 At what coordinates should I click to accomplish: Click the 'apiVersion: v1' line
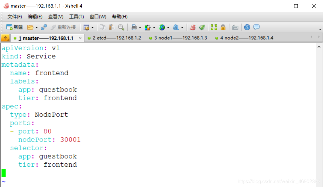tap(30, 48)
